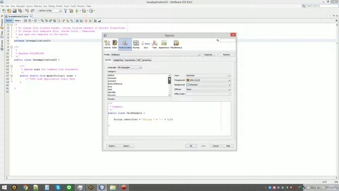Click the Windows Start button
This screenshot has height=191, width=339.
4,187
